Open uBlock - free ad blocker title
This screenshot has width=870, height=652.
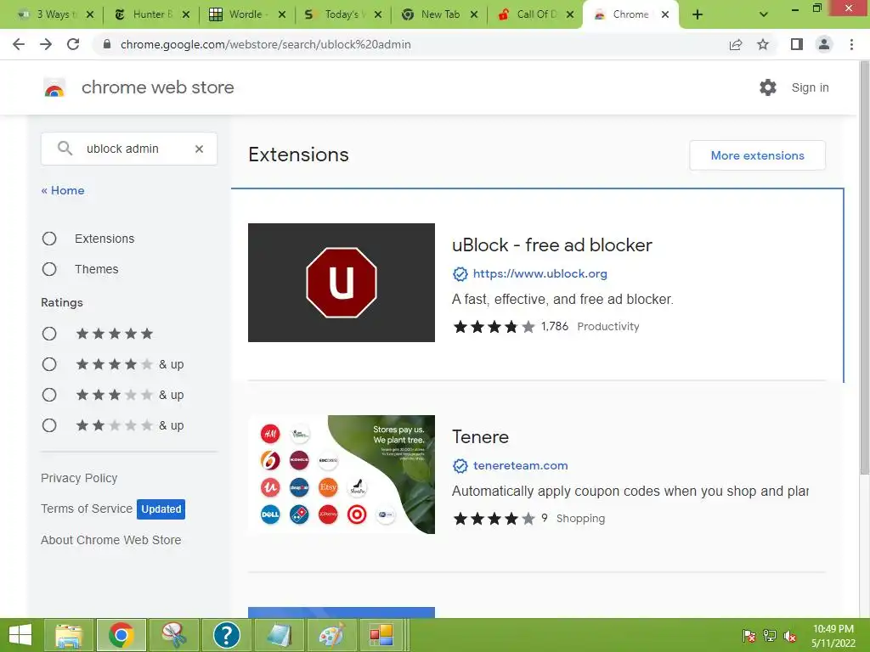coord(552,245)
